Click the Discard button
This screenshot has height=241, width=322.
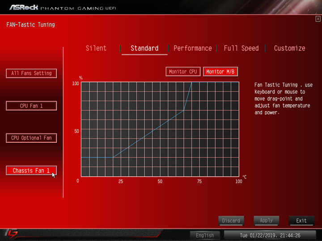click(x=231, y=220)
